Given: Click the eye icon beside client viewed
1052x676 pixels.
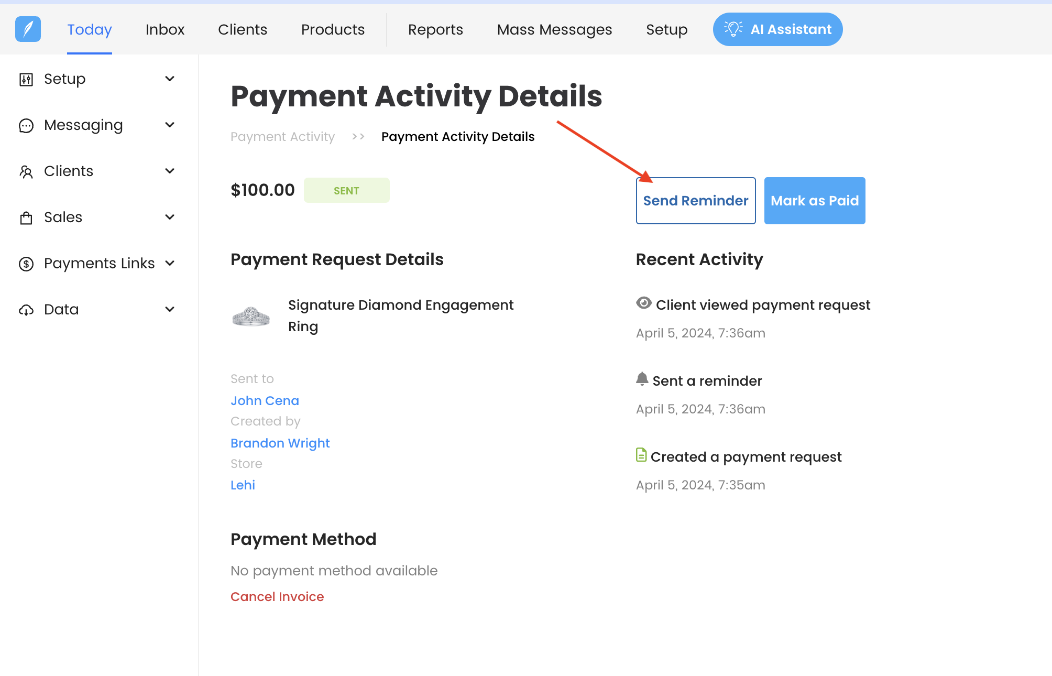Looking at the screenshot, I should point(643,303).
